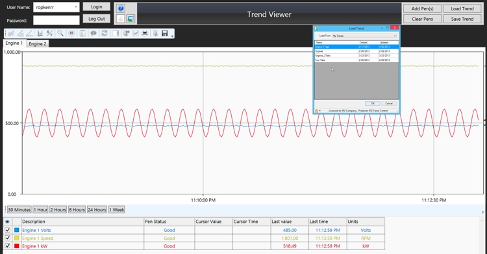487x254 pixels.
Task: Click the Pen Status column header
Action: (169, 222)
